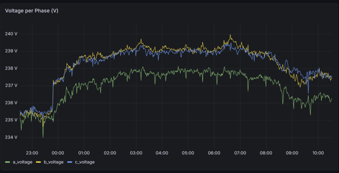
Task: Toggle the c_voltage series in the legend
Action: point(85,162)
